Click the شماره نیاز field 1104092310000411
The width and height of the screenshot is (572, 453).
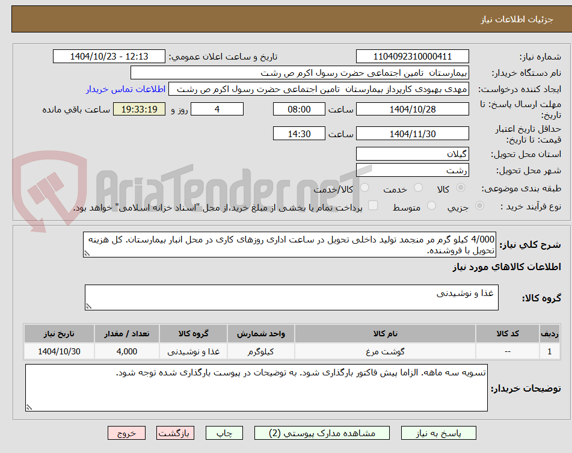[x=412, y=57]
